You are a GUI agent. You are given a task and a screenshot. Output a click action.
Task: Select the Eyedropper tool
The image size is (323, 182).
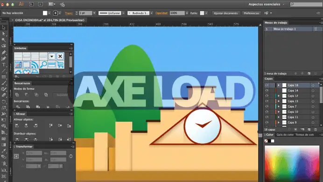(4, 151)
